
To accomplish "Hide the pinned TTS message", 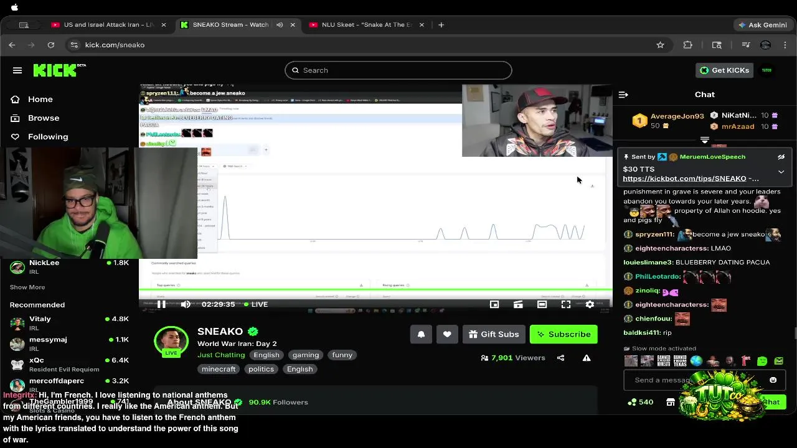I will [x=781, y=157].
